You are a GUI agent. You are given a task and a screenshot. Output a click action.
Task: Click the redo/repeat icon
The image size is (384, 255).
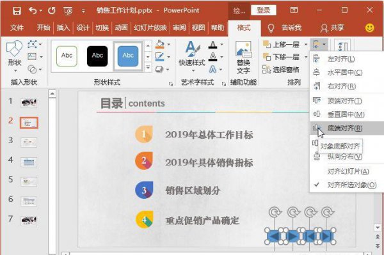click(51, 10)
